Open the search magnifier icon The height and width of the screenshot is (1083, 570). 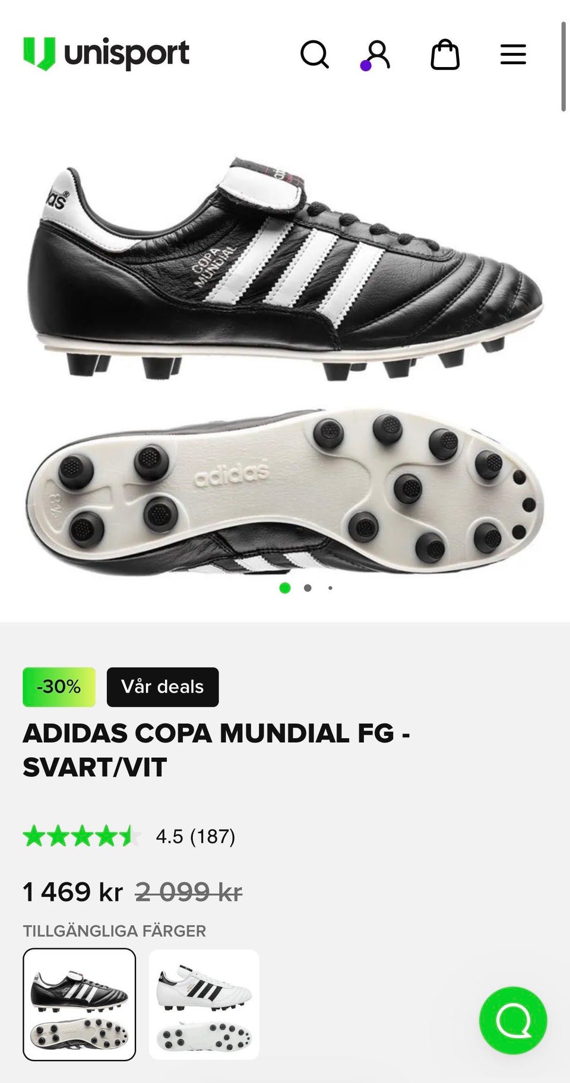[x=315, y=55]
